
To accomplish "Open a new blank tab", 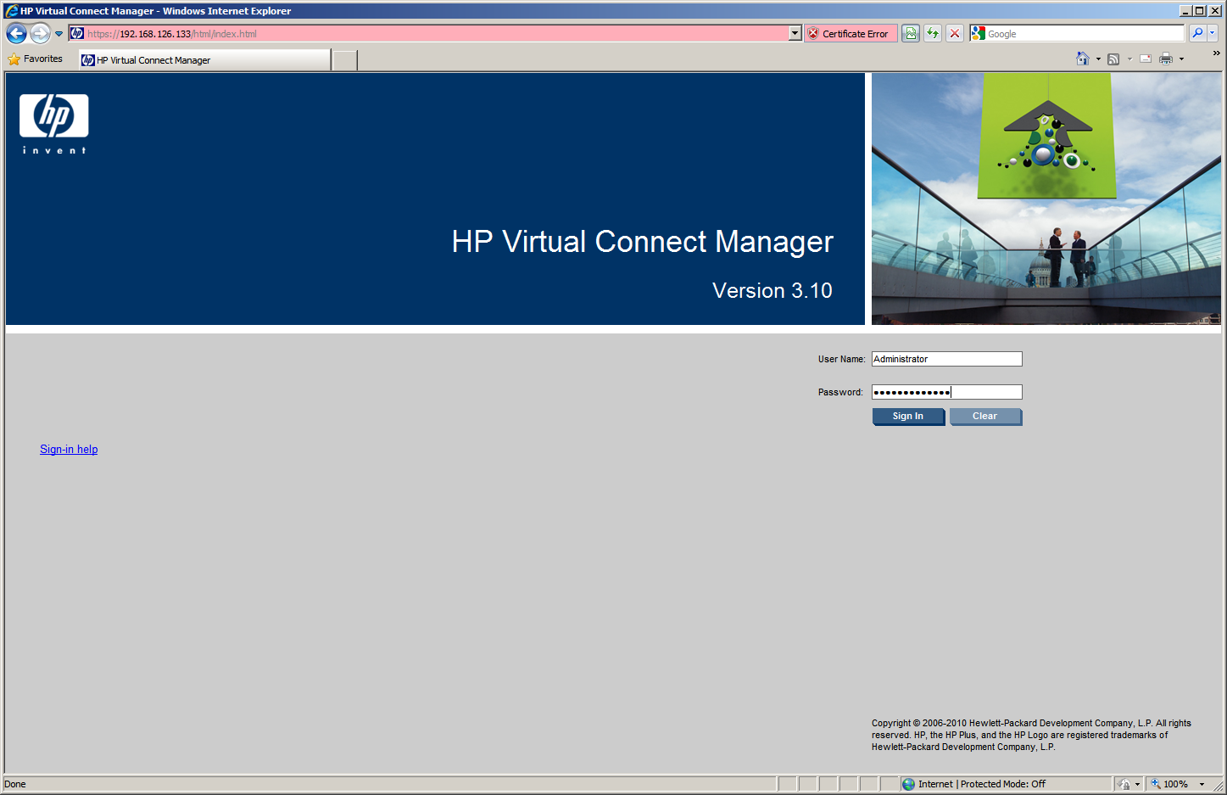I will coord(344,59).
